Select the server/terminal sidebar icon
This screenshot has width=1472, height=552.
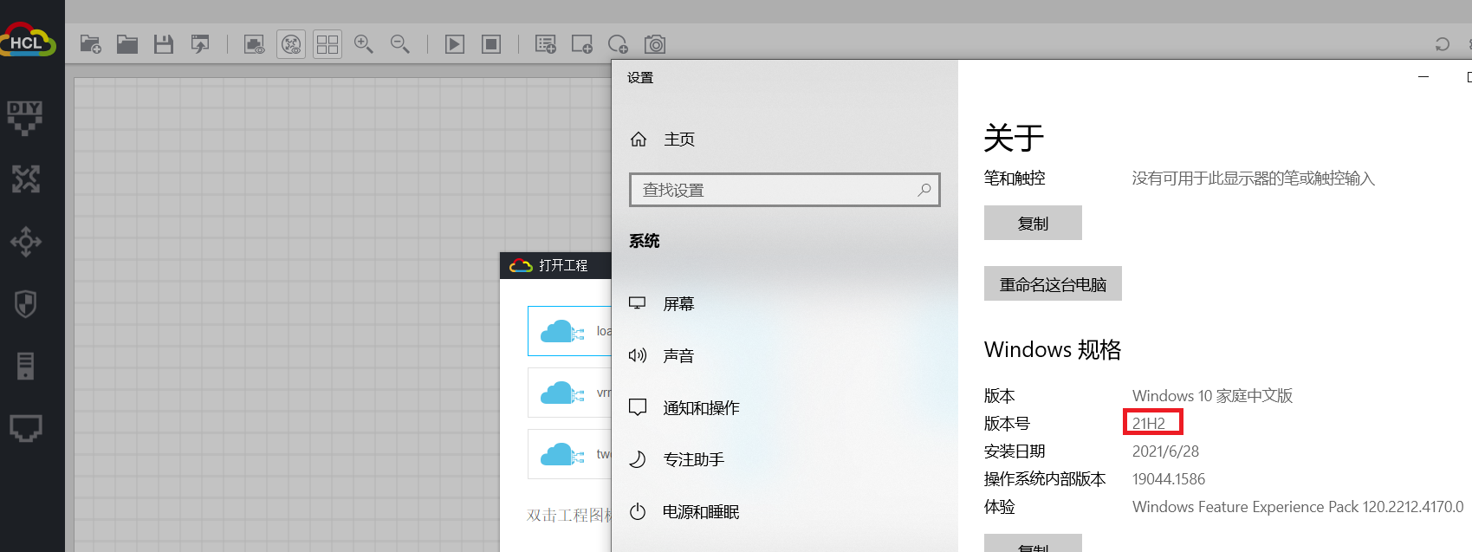[25, 366]
